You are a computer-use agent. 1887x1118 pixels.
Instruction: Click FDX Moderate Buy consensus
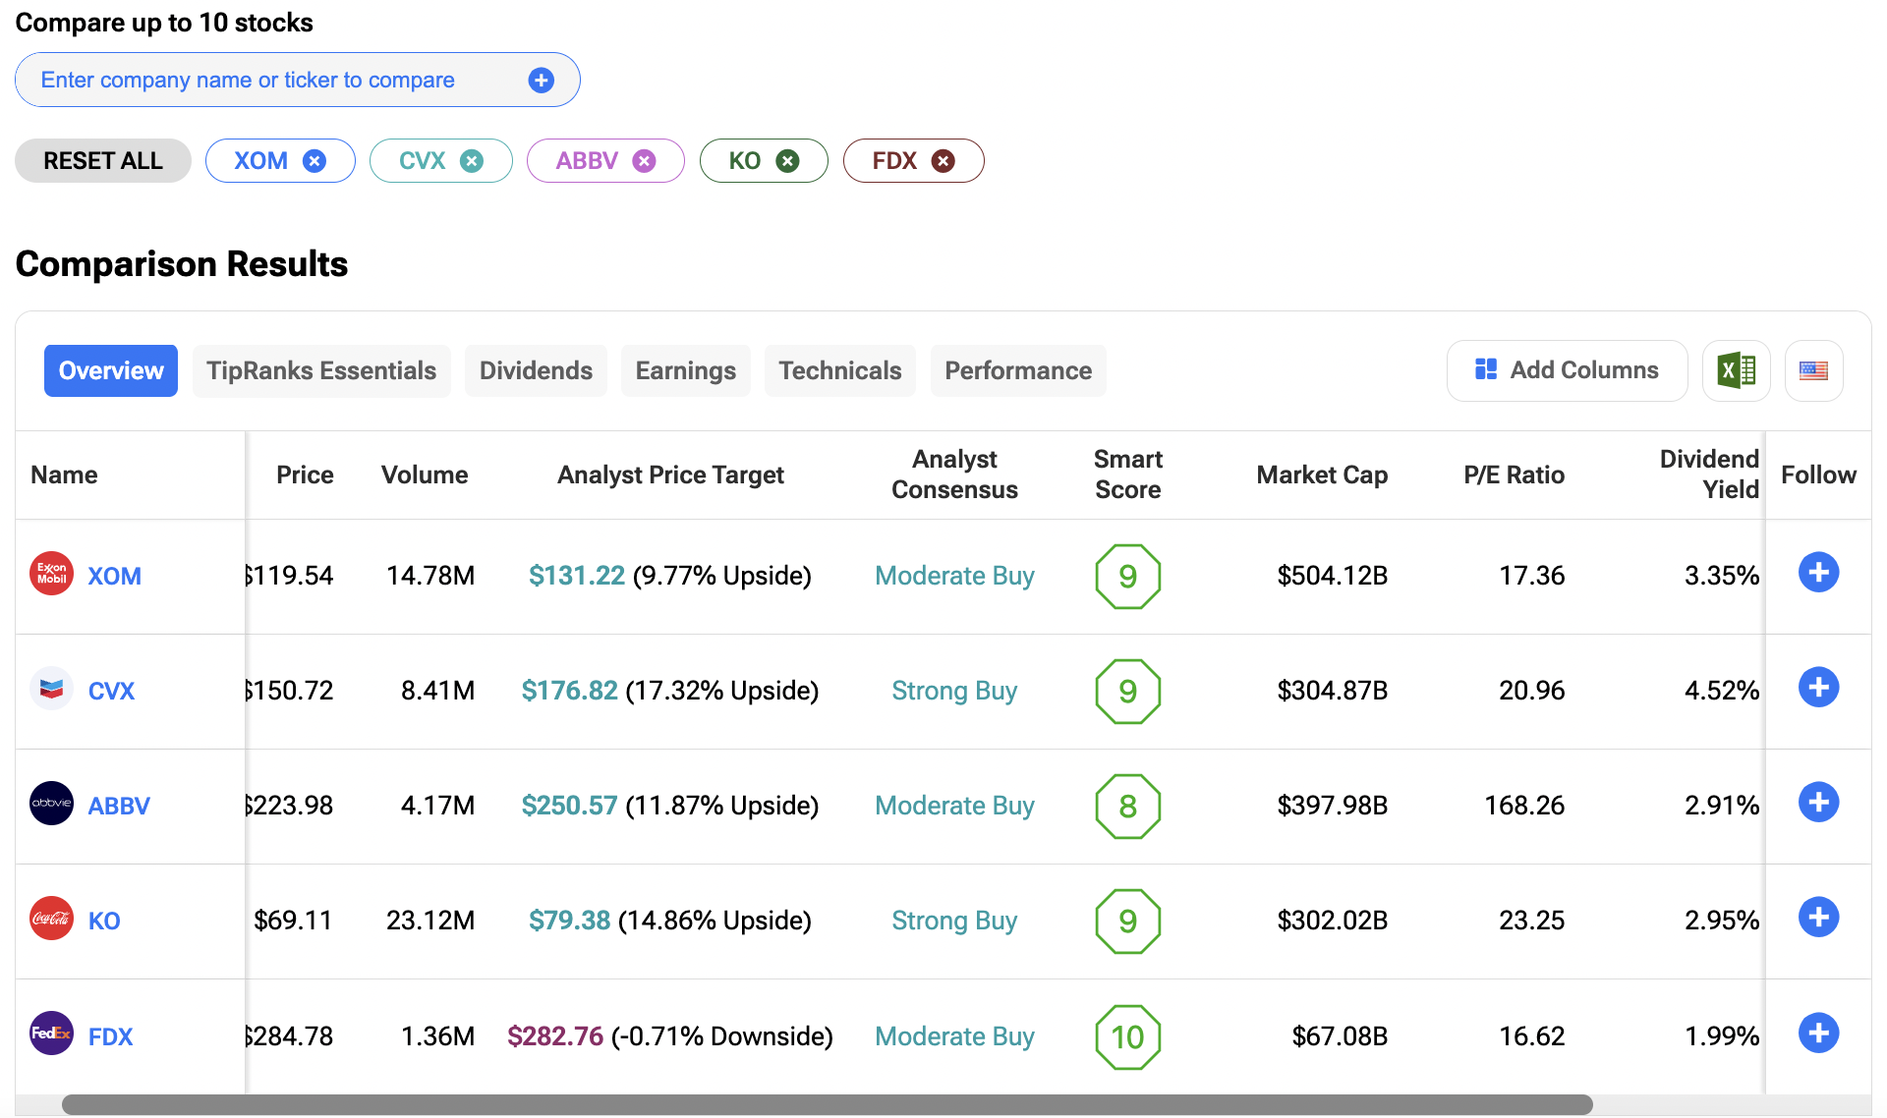[954, 1036]
